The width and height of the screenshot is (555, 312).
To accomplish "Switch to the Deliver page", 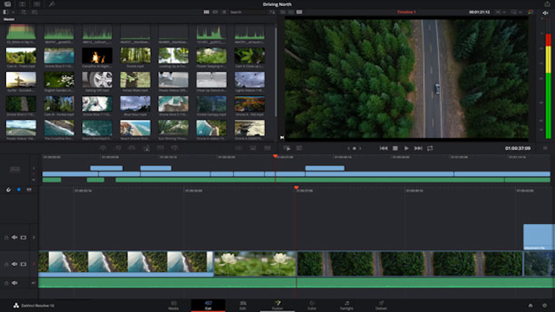I will click(x=381, y=305).
